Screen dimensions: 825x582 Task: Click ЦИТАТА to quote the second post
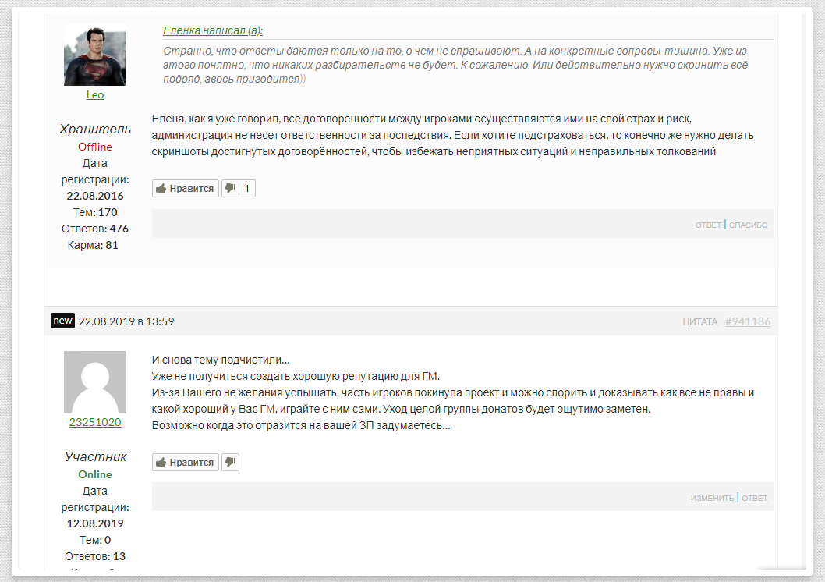click(699, 321)
